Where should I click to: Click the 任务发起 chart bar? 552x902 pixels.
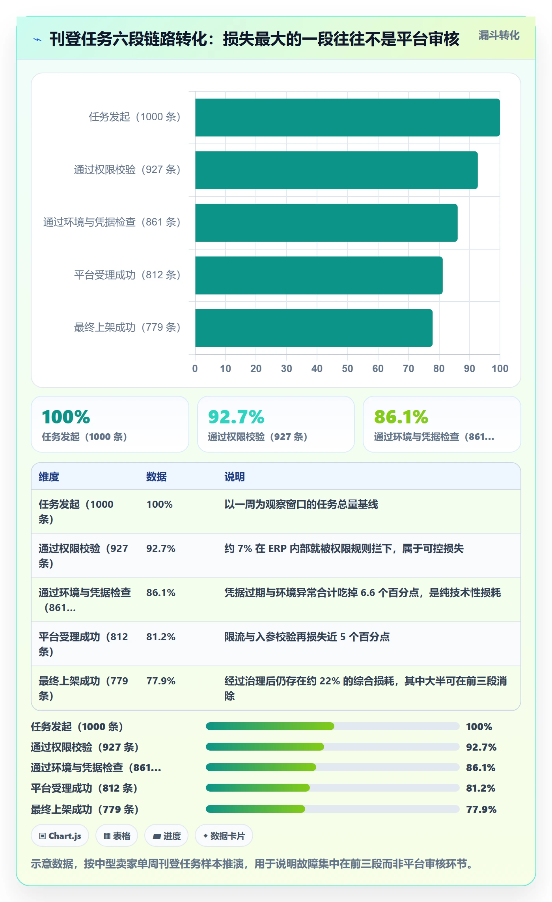[347, 117]
